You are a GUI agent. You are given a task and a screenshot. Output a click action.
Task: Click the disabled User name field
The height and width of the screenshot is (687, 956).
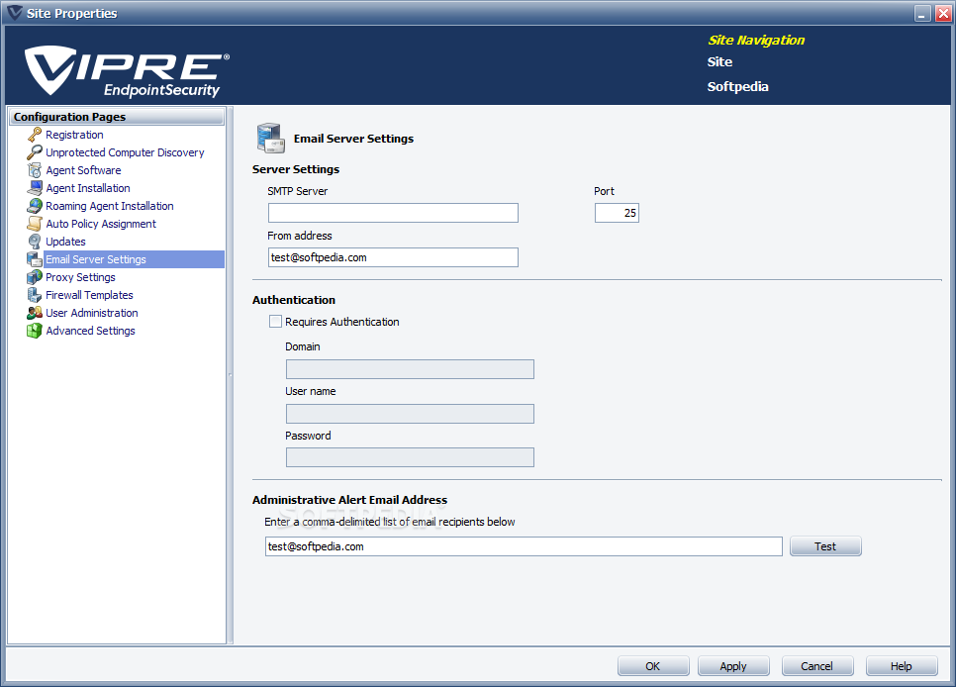pyautogui.click(x=410, y=414)
